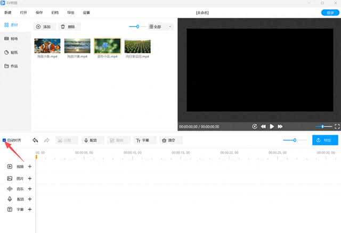Click the plus icon on the 音乐 track

pos(30,188)
